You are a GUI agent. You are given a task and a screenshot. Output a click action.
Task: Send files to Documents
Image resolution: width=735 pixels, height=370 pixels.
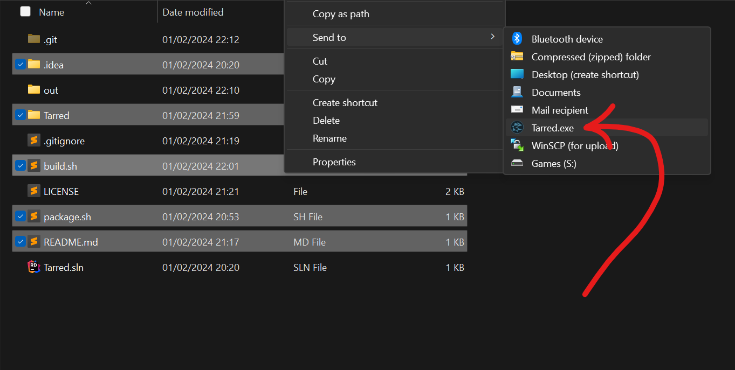tap(555, 92)
